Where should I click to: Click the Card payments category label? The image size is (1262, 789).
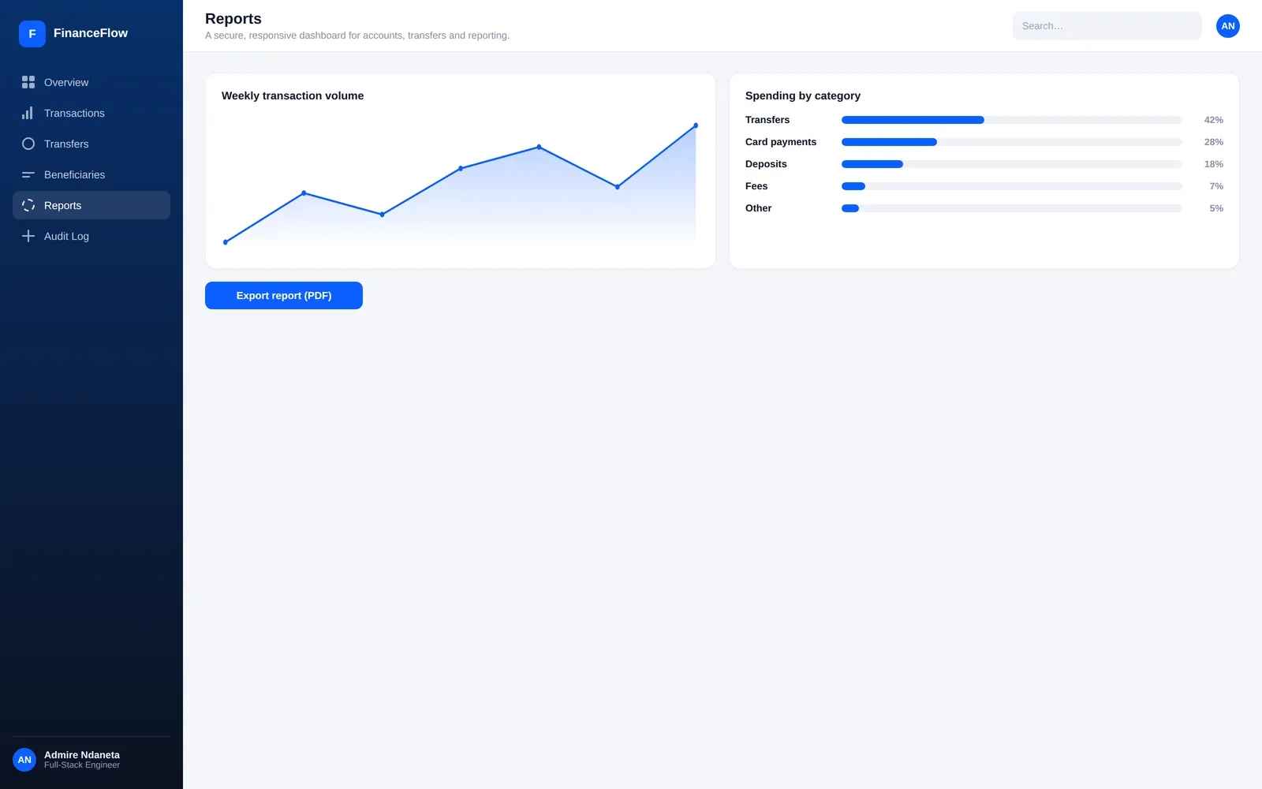click(781, 142)
